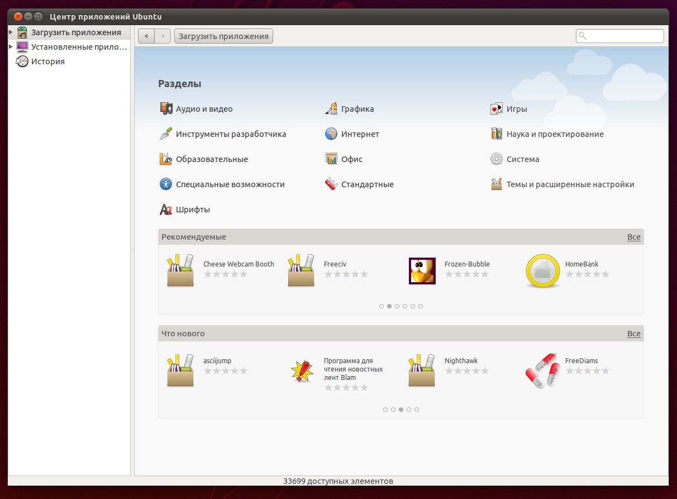
Task: Open the FreeDiams pills icon
Action: tap(543, 370)
